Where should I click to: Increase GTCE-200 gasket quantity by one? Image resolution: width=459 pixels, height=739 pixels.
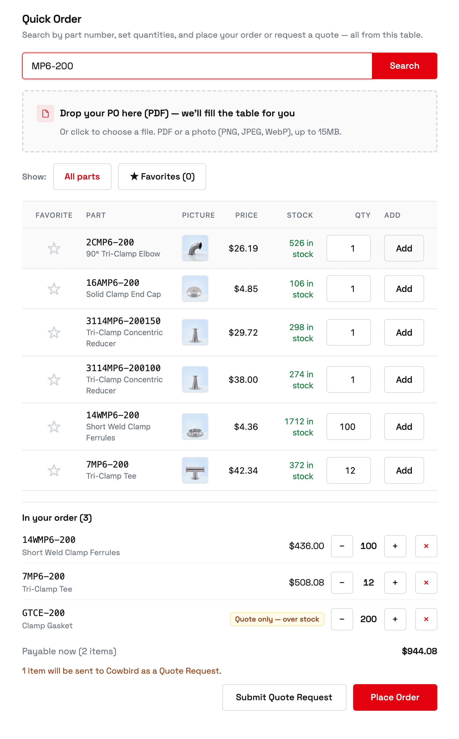pyautogui.click(x=395, y=619)
